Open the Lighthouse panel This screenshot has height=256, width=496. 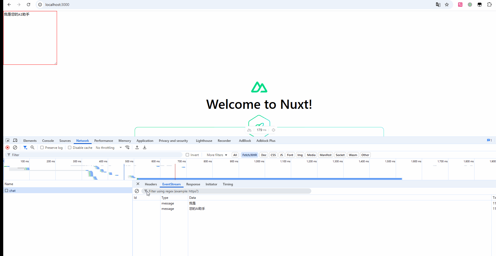(x=204, y=140)
